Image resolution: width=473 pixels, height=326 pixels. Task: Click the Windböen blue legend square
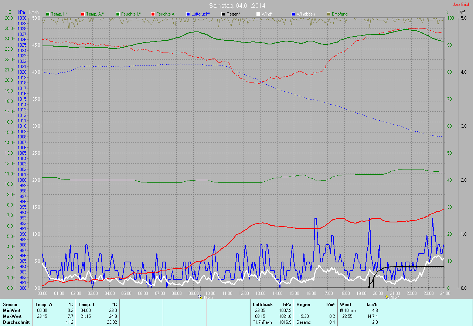coord(293,14)
